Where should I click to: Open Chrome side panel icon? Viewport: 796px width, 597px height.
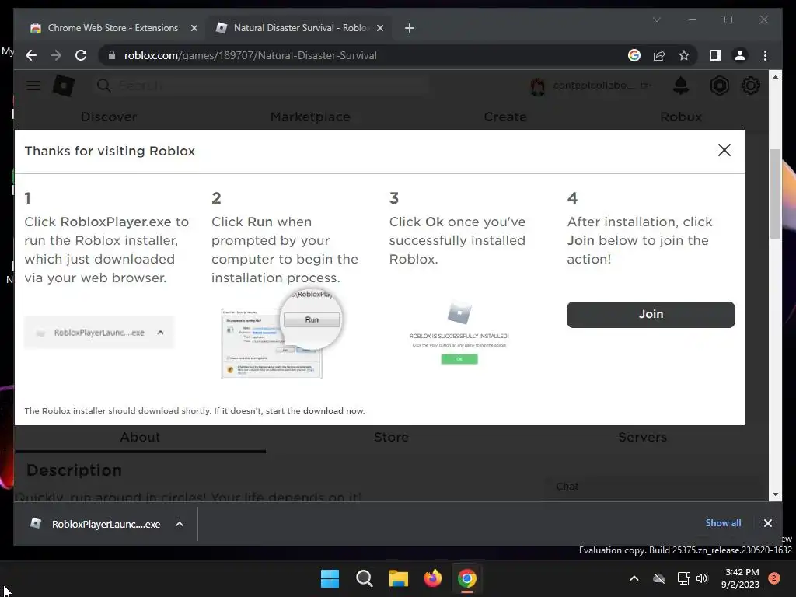click(715, 55)
